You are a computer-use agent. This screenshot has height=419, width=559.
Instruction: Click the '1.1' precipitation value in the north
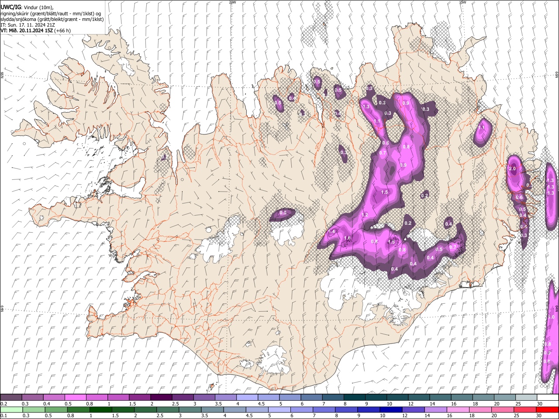(x=376, y=121)
